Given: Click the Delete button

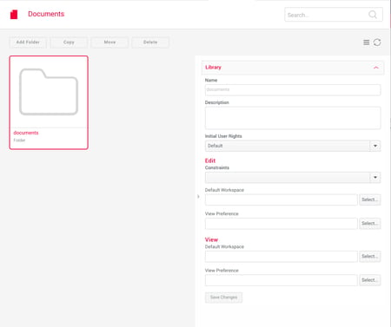Looking at the screenshot, I should [x=150, y=43].
